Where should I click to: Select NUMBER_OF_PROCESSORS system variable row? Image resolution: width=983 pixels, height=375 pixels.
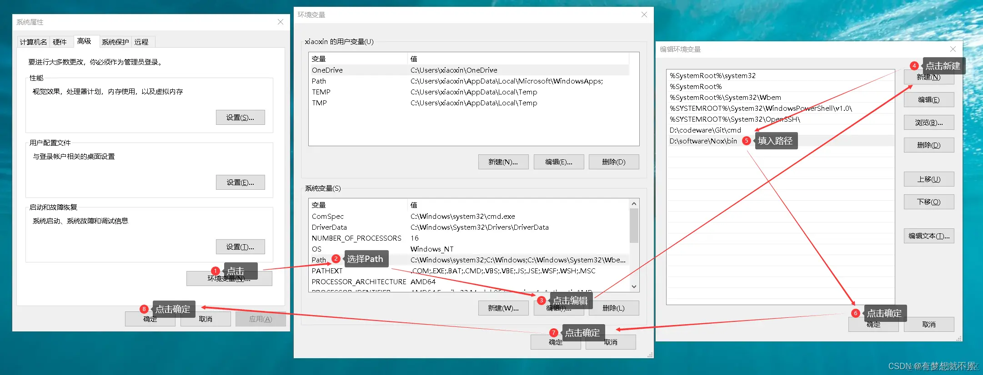point(469,238)
